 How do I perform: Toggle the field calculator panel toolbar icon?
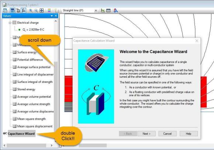tap(13, 10)
